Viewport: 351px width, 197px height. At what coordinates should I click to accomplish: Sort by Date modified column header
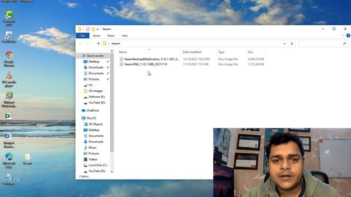tap(192, 52)
